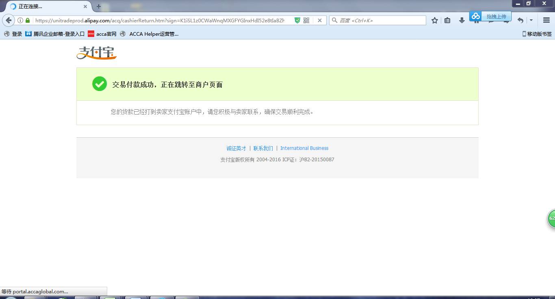
Task: Click the International Business link
Action: point(304,148)
